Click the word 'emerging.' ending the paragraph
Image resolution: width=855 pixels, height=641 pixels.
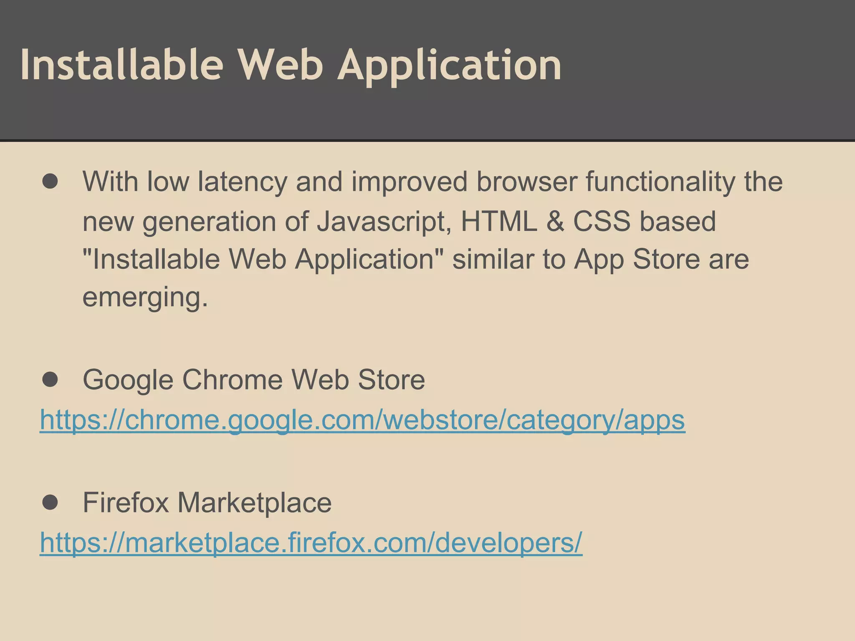tap(145, 298)
